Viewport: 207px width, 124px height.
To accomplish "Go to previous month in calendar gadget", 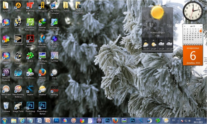I will point(184,26).
